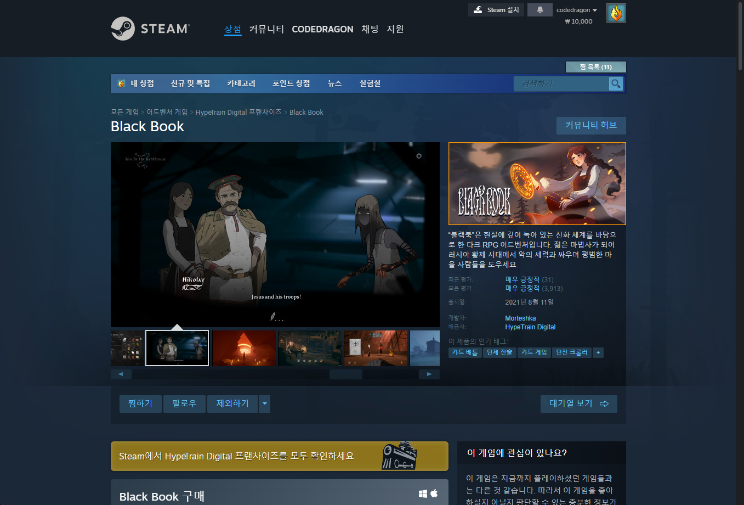Select the candlelit interior thumbnail

(376, 348)
